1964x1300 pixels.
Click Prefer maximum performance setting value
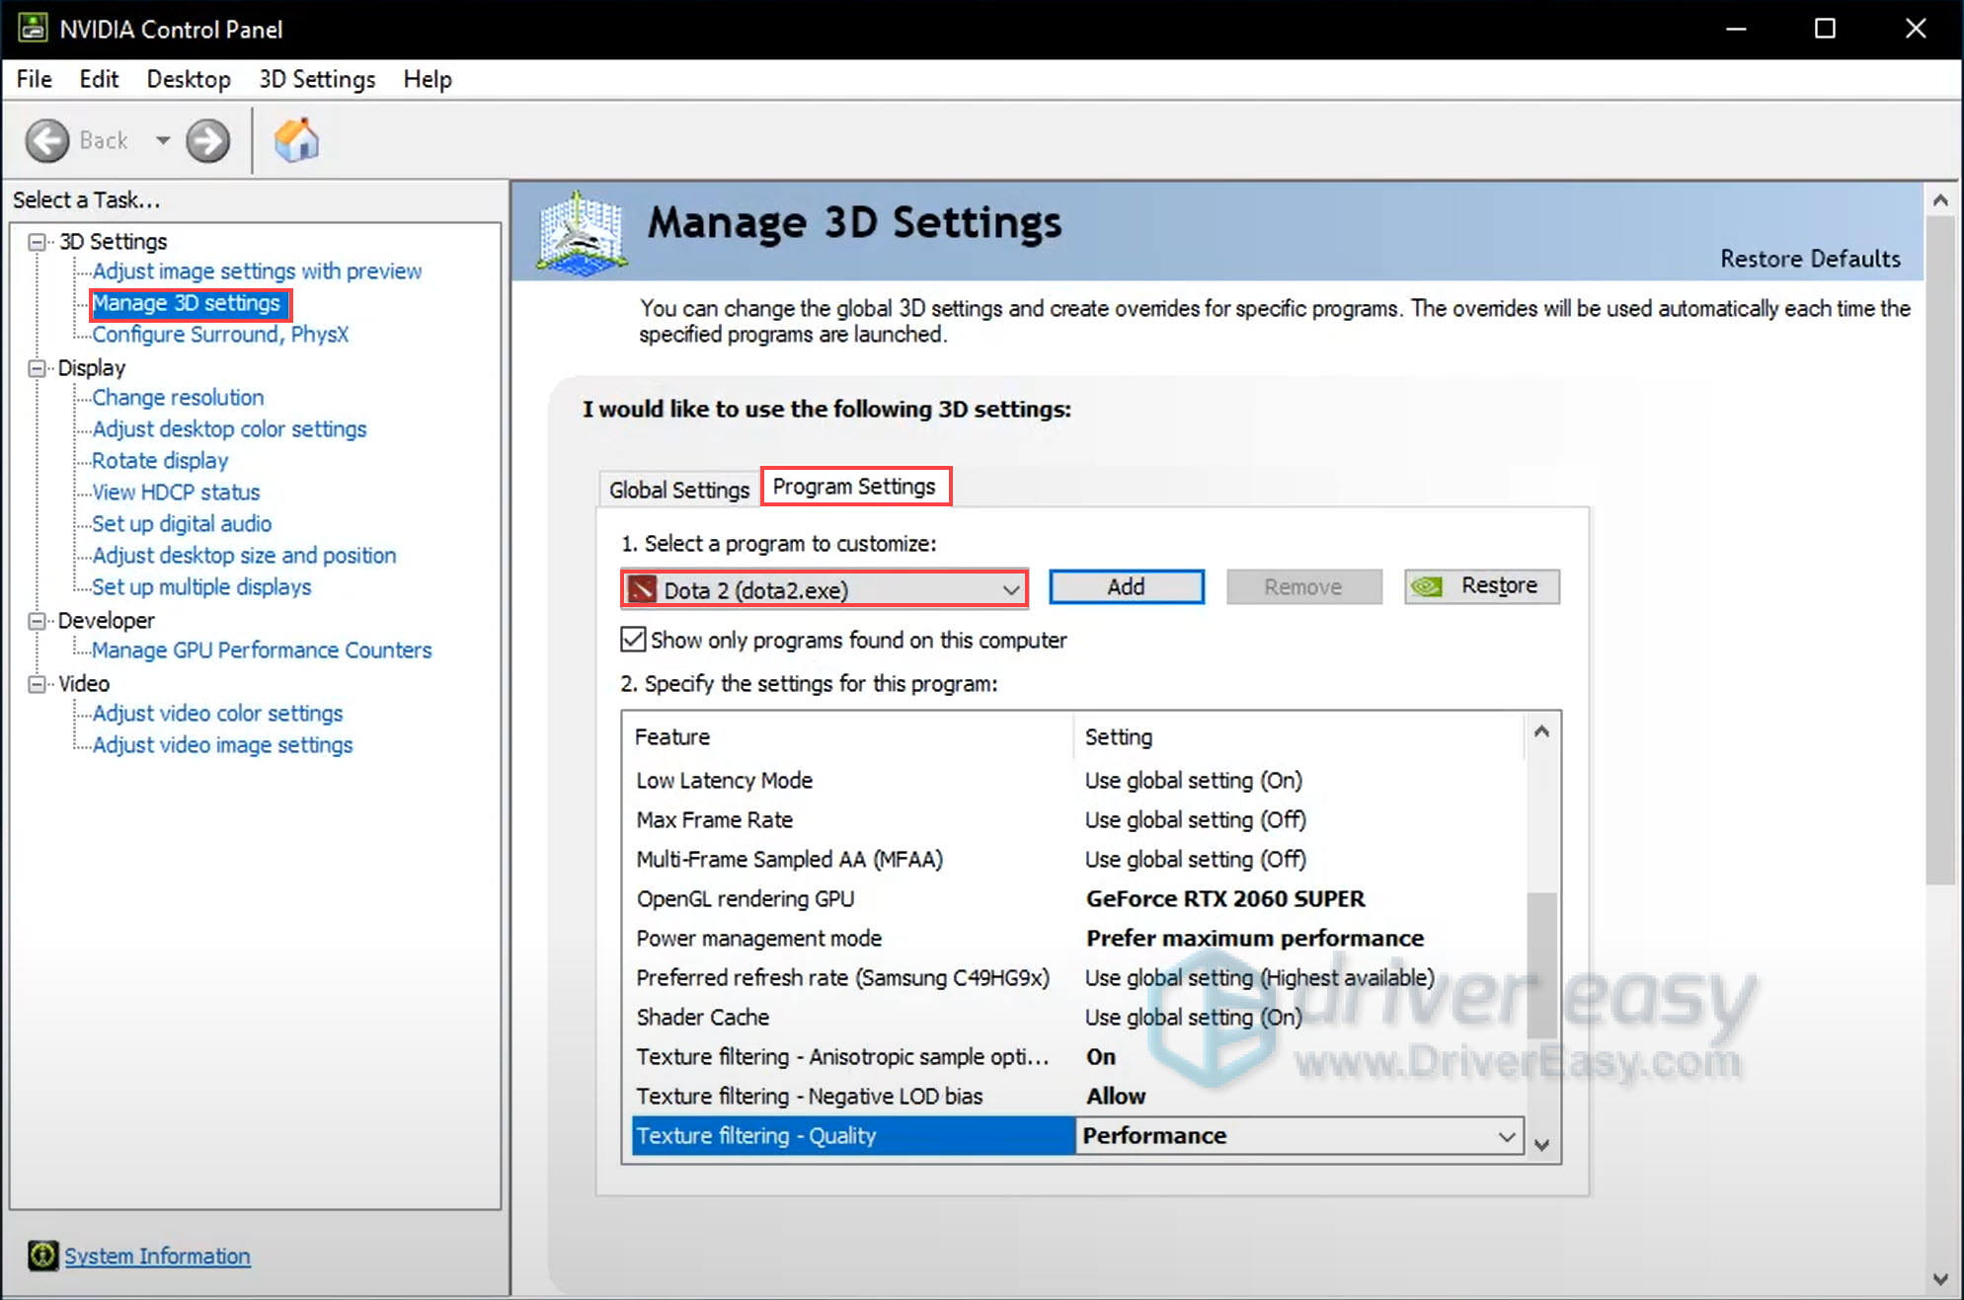tap(1255, 938)
